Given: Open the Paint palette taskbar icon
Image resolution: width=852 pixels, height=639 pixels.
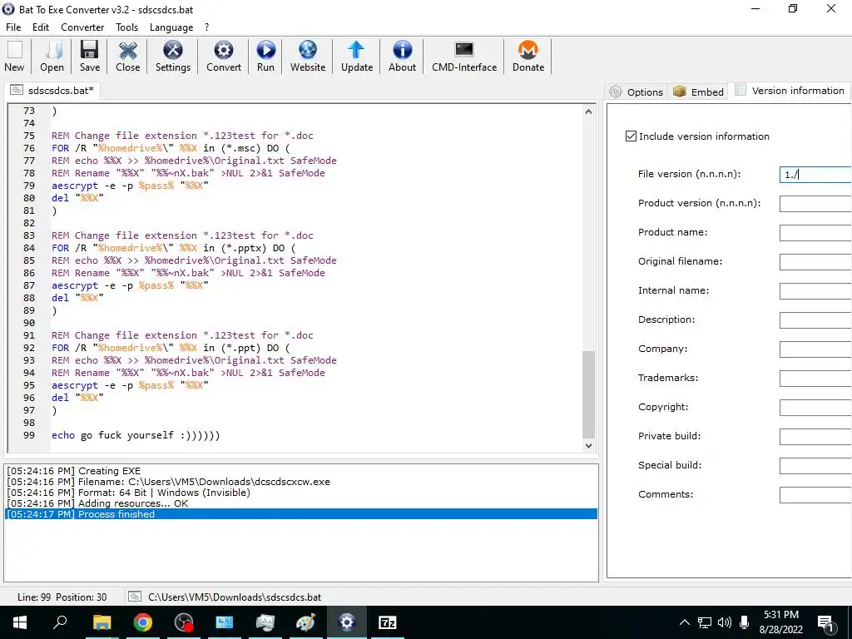Looking at the screenshot, I should tap(306, 622).
